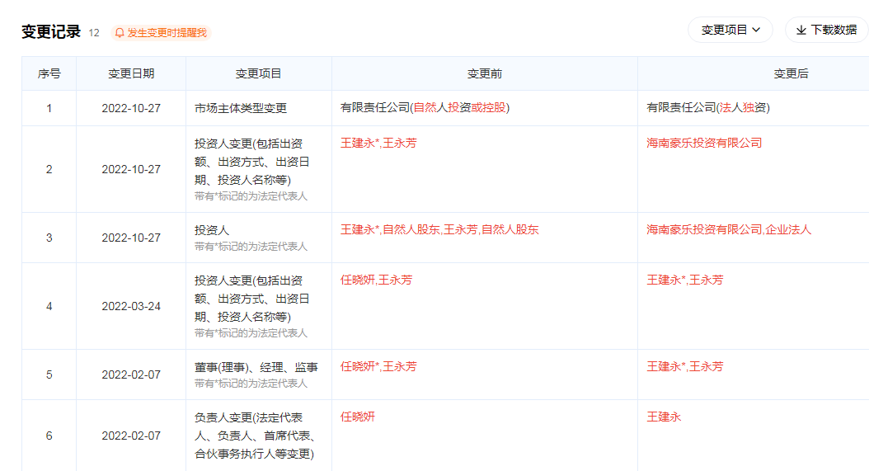This screenshot has height=471, width=869.
Task: Click 王建永 in row 2 before-change column
Action: click(x=358, y=143)
